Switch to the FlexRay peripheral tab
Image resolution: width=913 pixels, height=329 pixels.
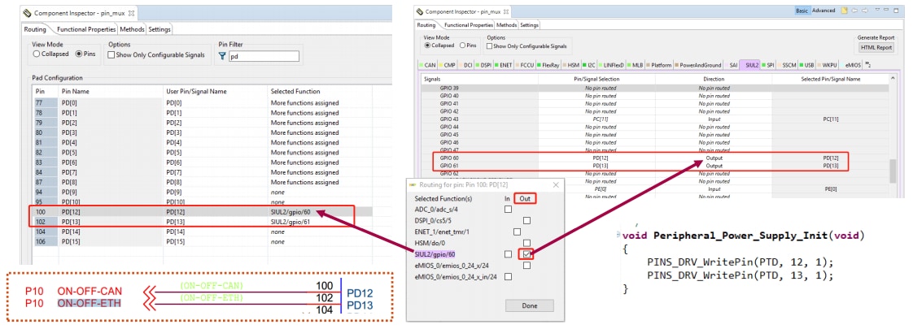pos(549,64)
